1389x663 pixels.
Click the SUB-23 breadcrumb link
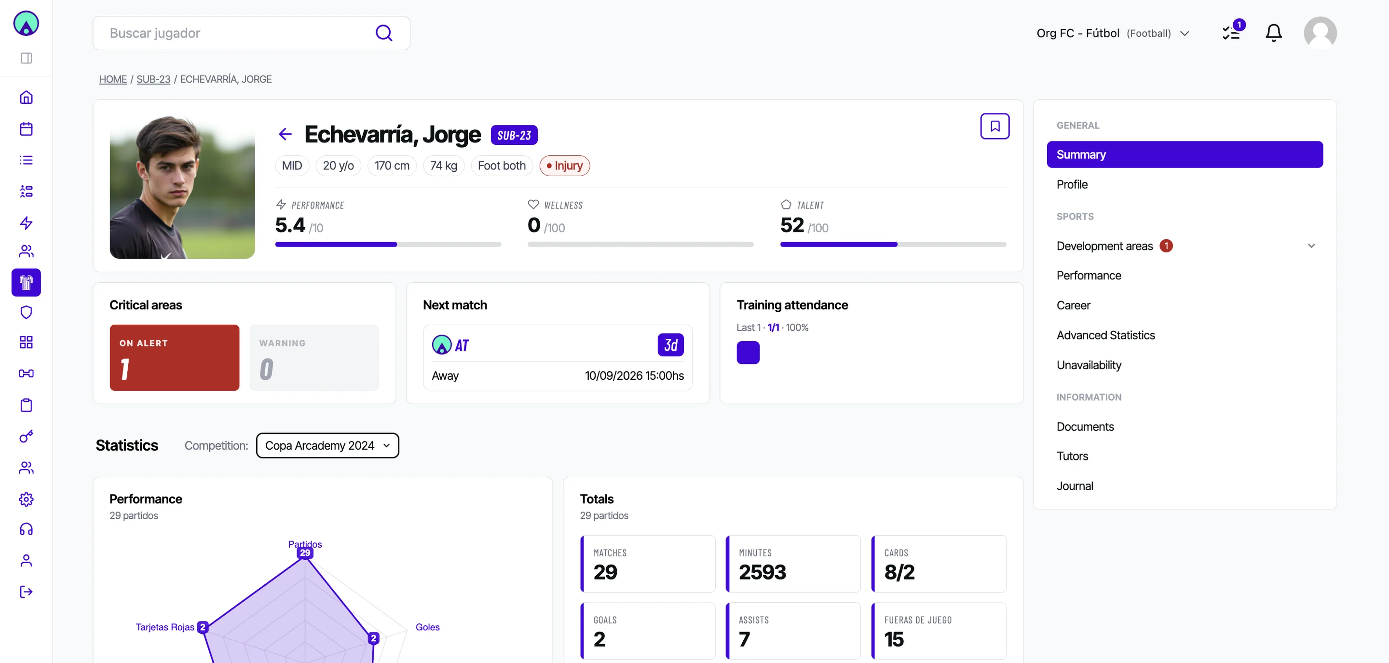pyautogui.click(x=153, y=79)
